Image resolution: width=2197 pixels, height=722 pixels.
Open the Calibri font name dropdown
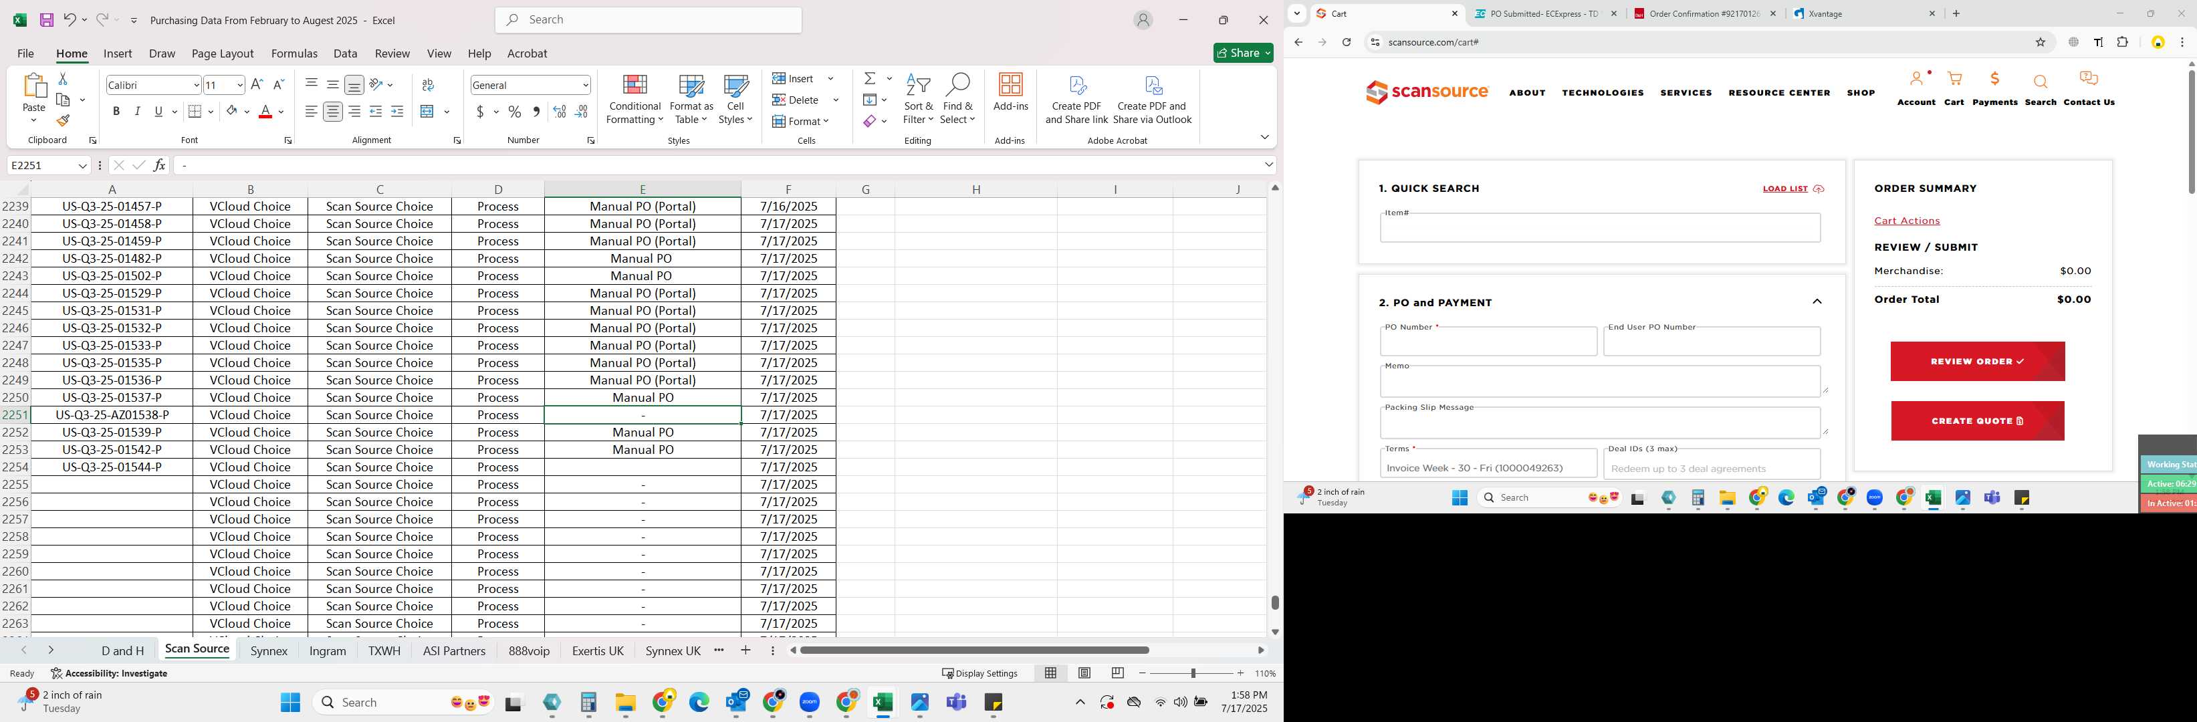pyautogui.click(x=196, y=84)
